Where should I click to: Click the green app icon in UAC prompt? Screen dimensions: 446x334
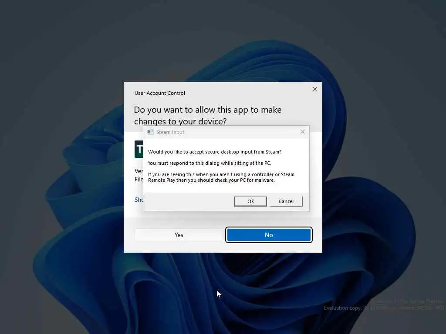click(x=139, y=149)
